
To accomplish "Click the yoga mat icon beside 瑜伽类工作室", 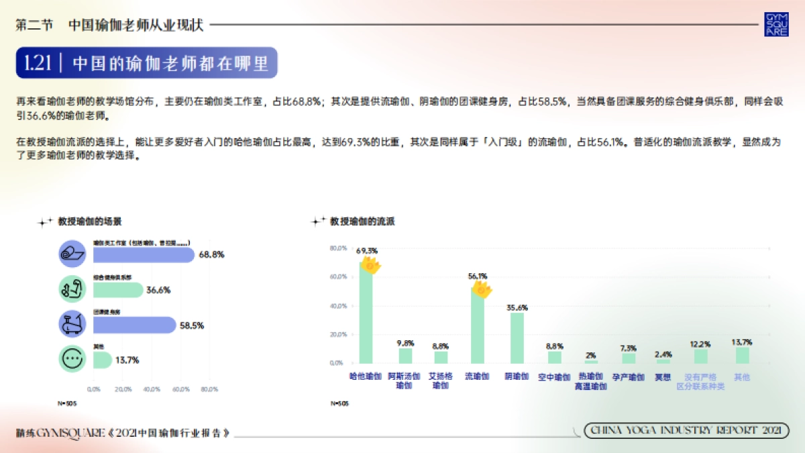I will (x=72, y=254).
